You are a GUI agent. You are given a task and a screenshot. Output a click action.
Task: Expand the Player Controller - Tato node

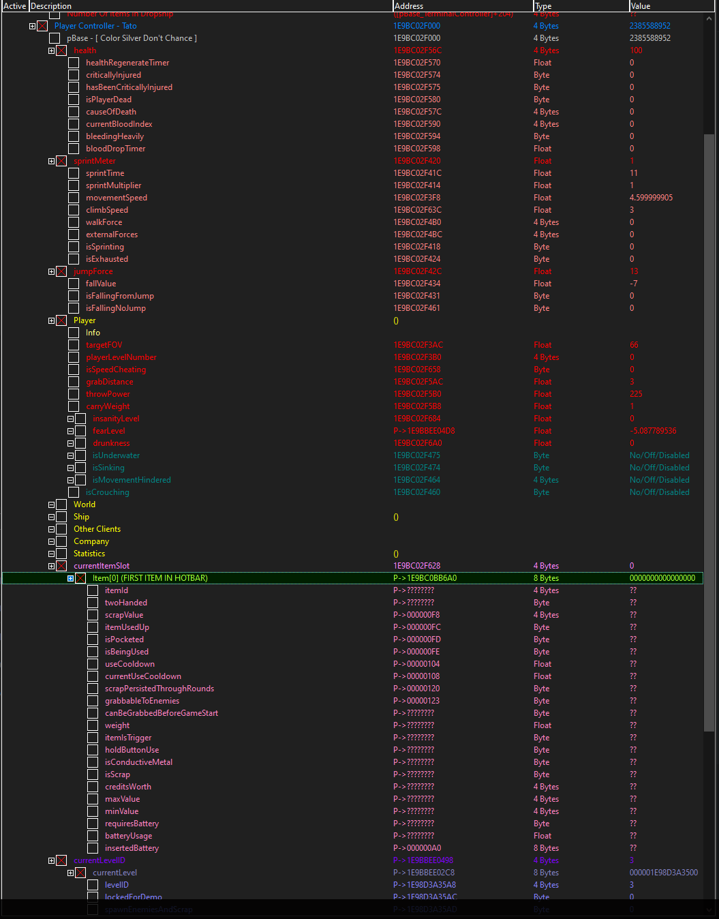(32, 26)
